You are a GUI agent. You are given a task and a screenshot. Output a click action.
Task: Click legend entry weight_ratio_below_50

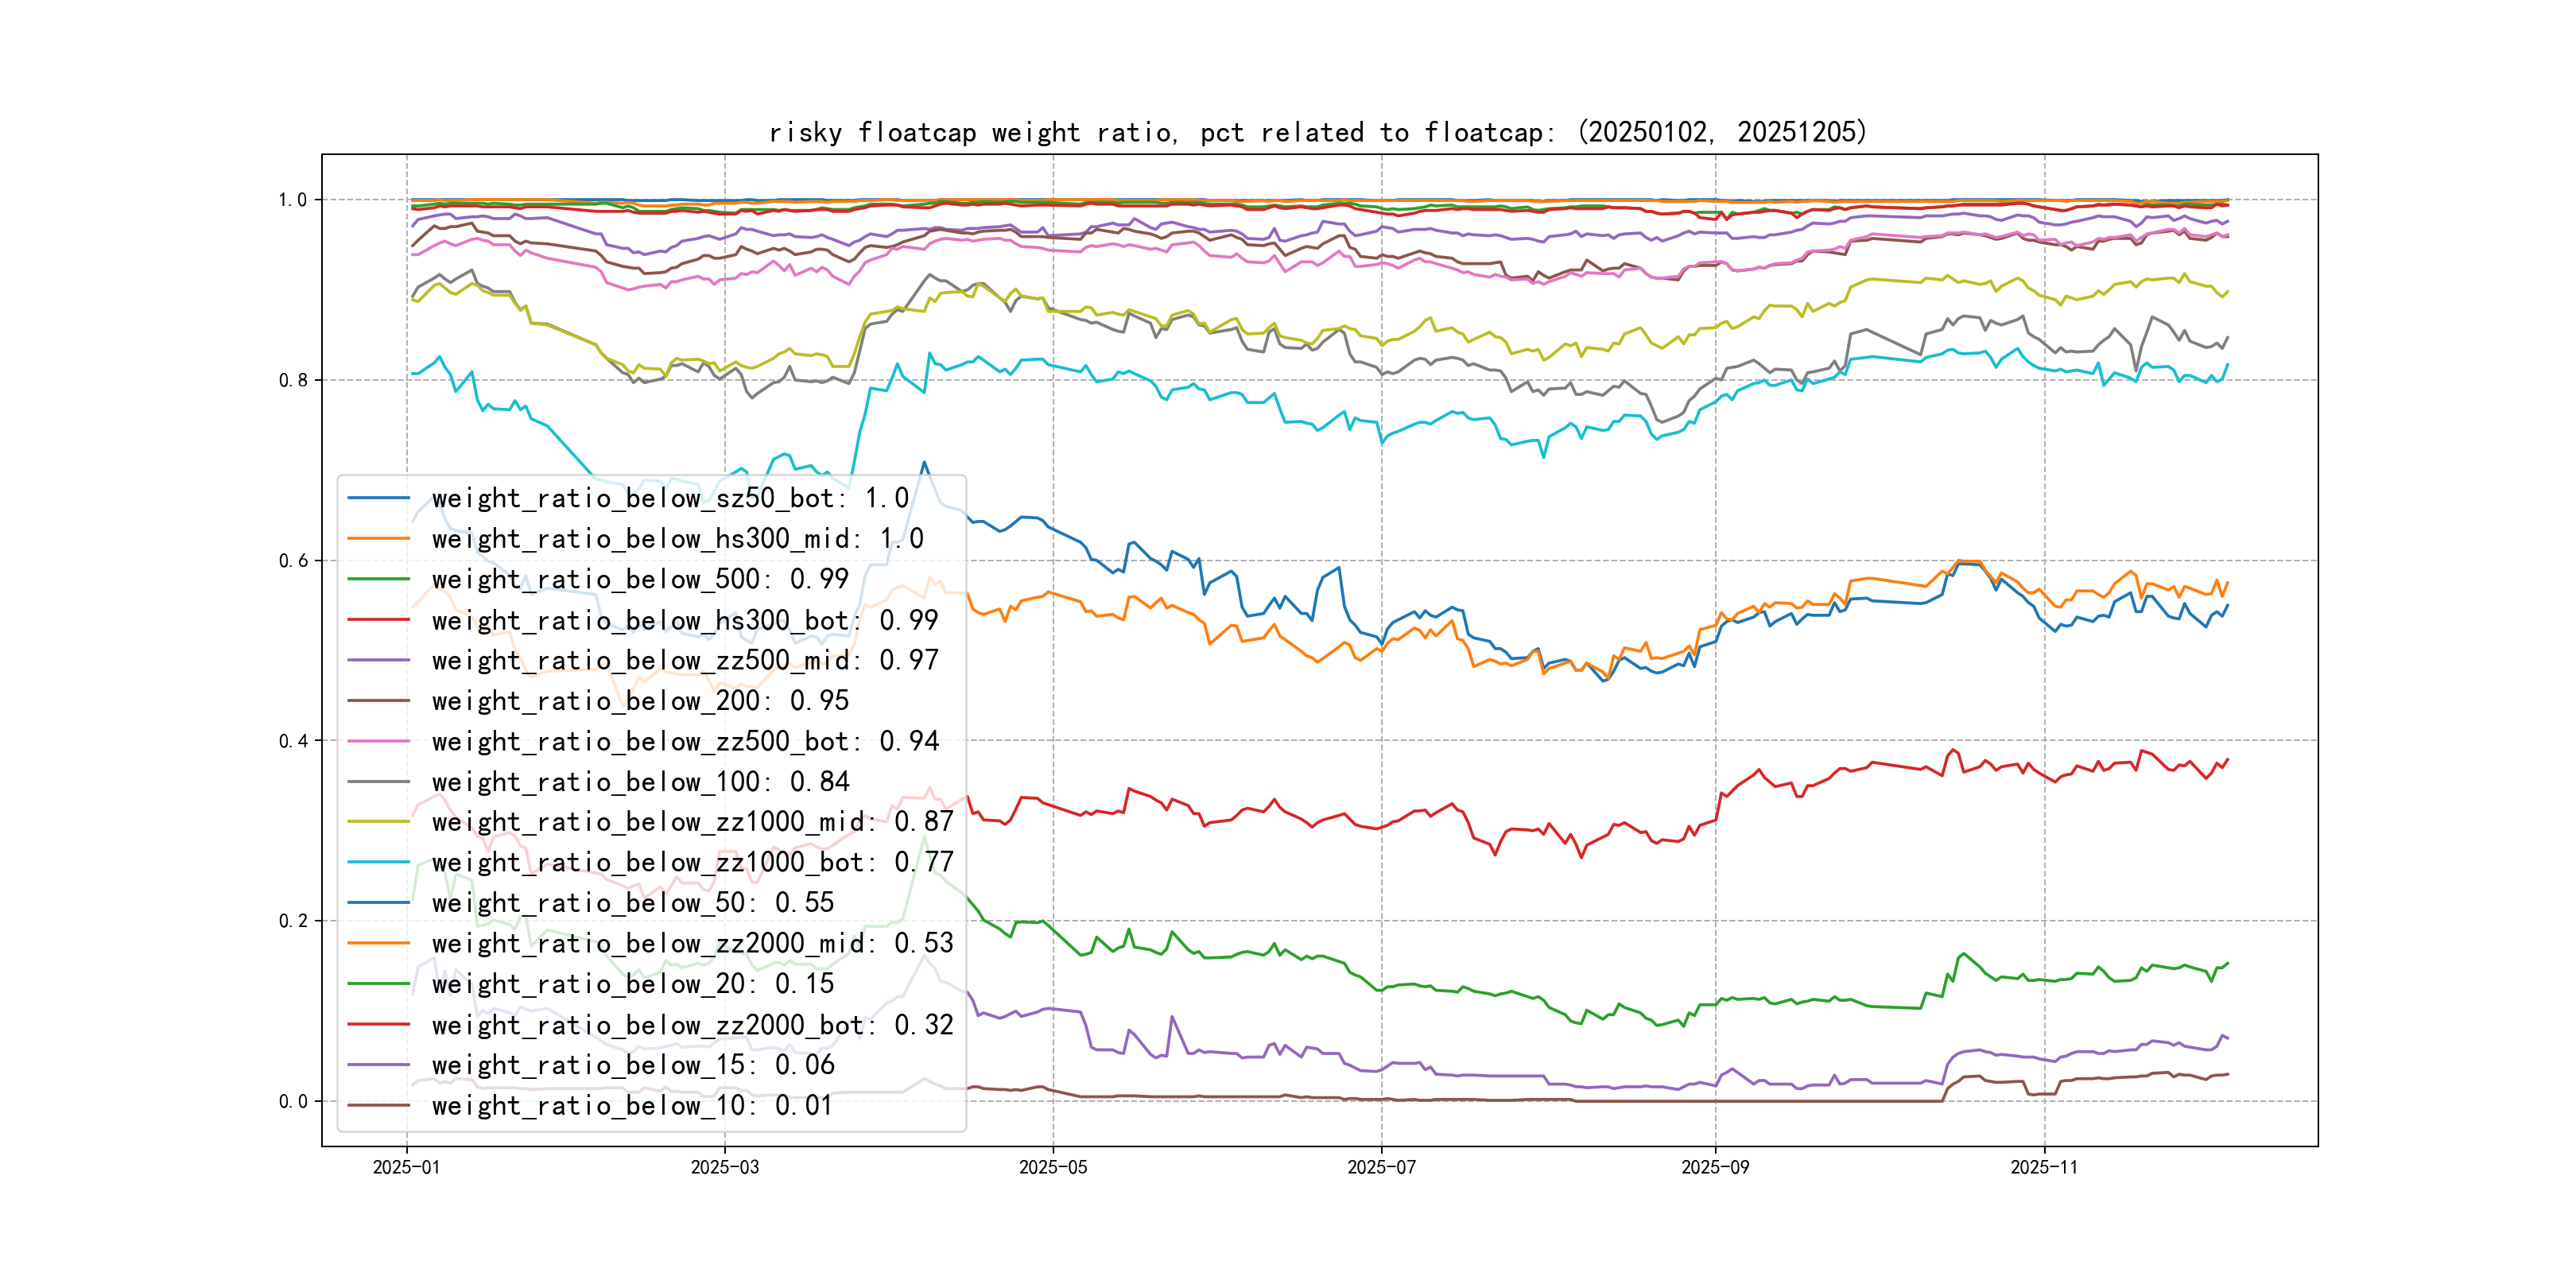[x=632, y=903]
